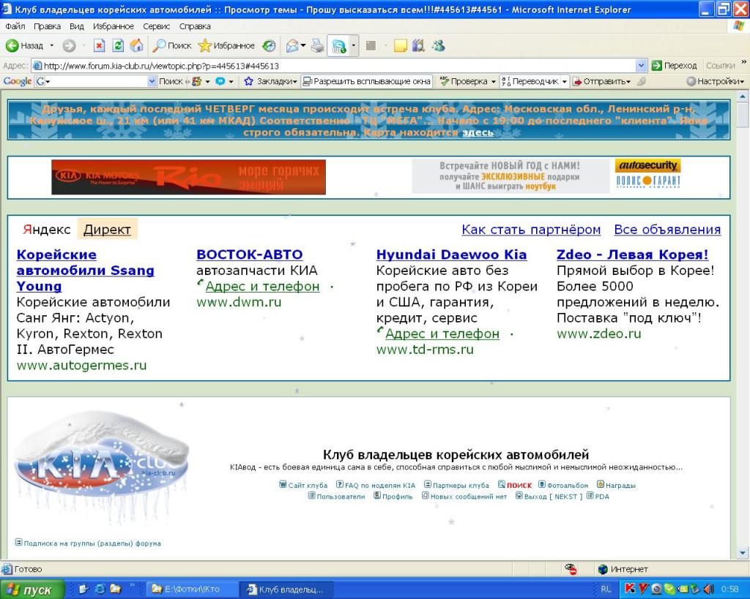
Task: Click the Как стать партнёром link
Action: (x=531, y=230)
